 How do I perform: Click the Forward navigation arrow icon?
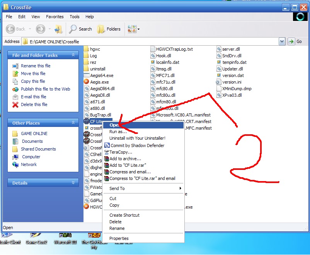(40, 29)
